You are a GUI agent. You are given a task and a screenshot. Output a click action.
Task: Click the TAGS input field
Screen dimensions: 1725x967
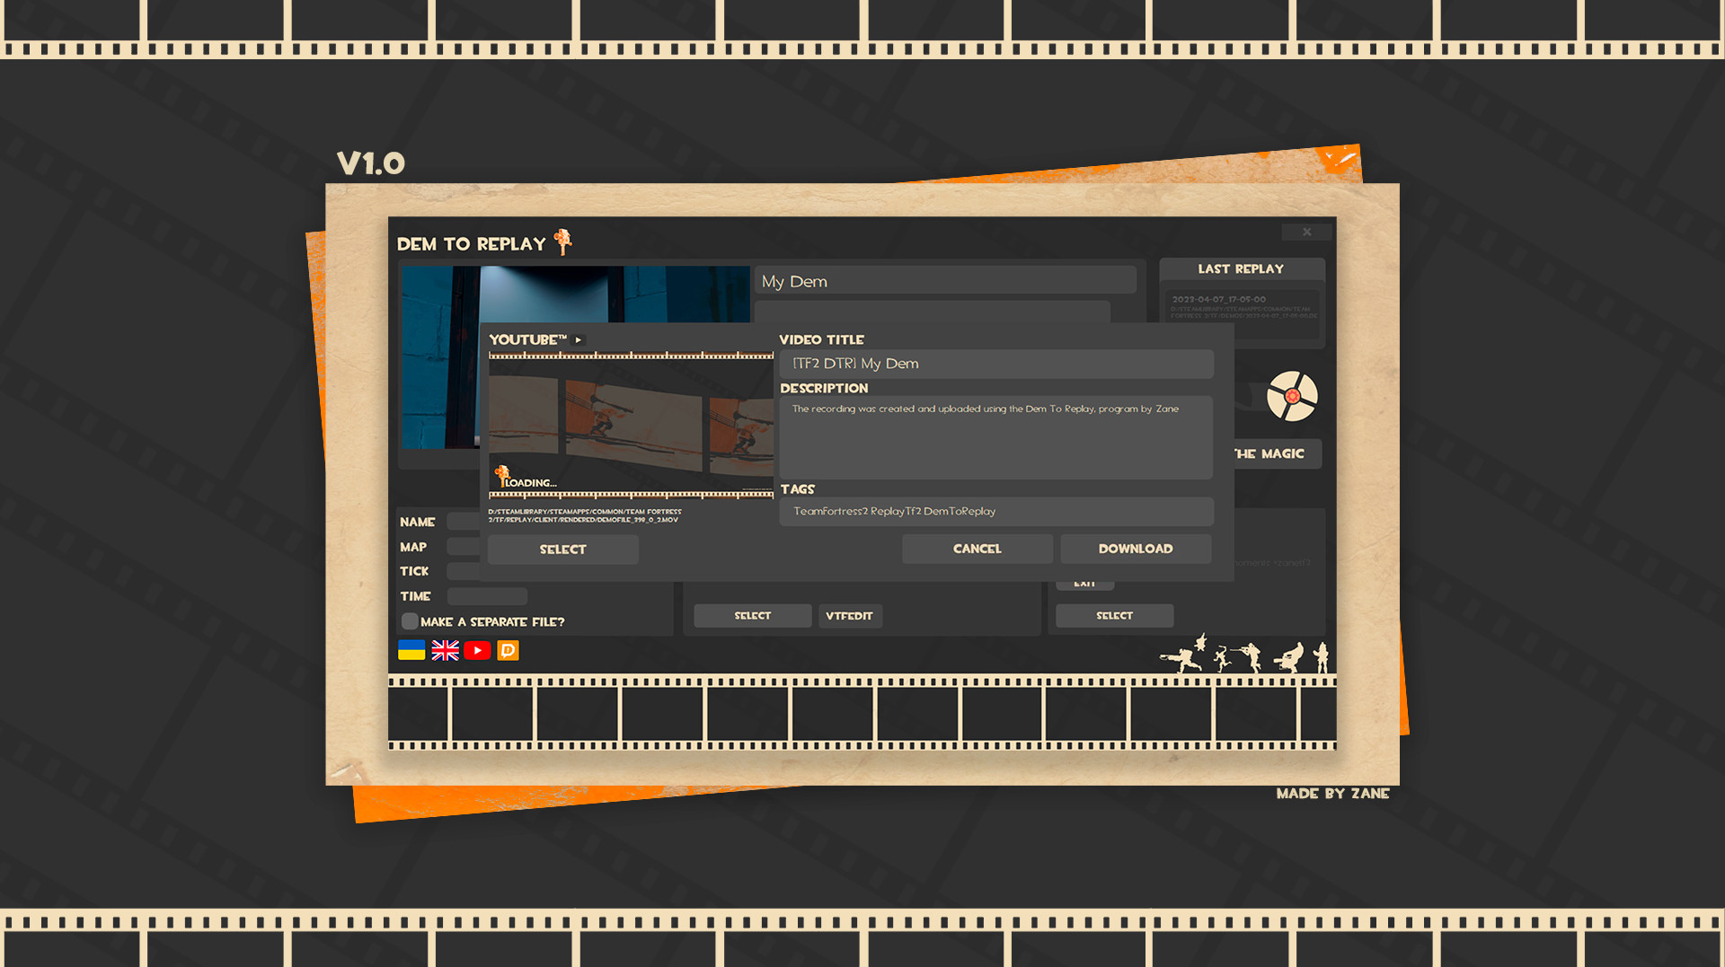[x=995, y=511]
